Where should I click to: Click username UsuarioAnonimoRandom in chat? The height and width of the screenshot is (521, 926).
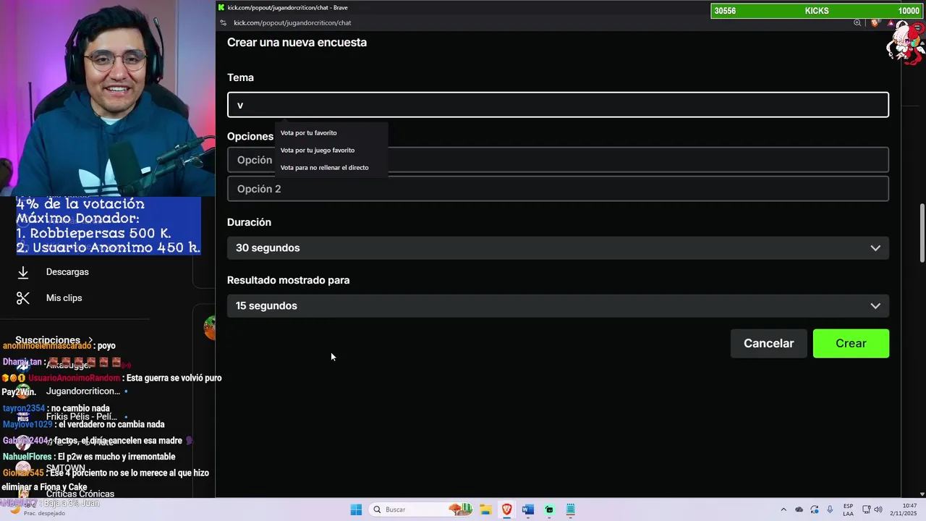(x=74, y=378)
